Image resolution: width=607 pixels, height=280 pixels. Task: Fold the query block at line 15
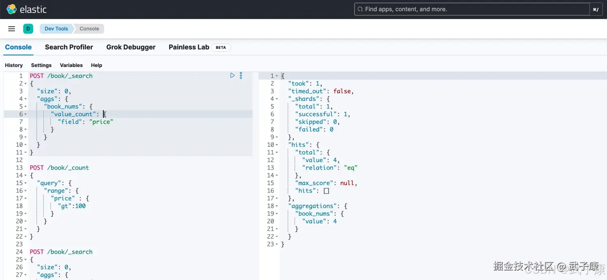tap(26, 183)
